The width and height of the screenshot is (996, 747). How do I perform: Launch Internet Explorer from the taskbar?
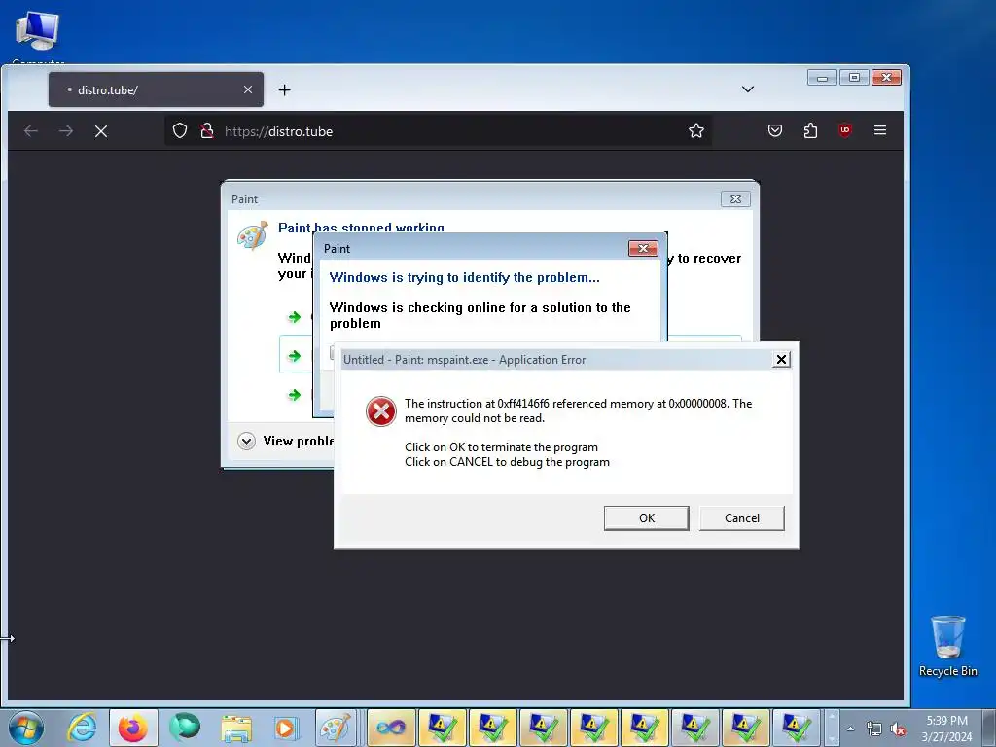click(x=83, y=728)
